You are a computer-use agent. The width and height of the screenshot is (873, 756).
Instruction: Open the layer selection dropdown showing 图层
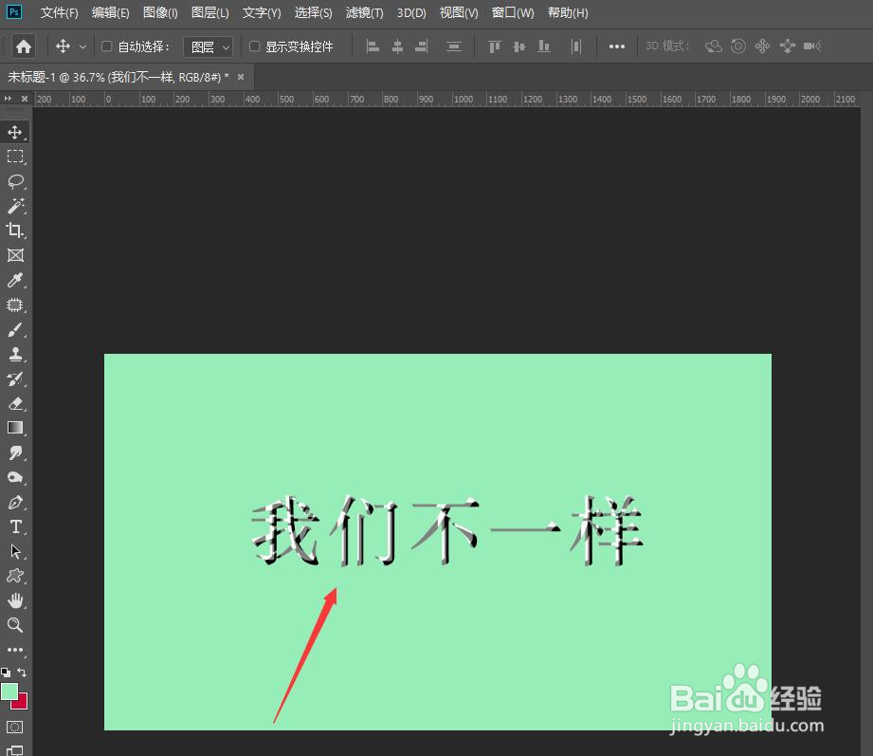pos(208,46)
